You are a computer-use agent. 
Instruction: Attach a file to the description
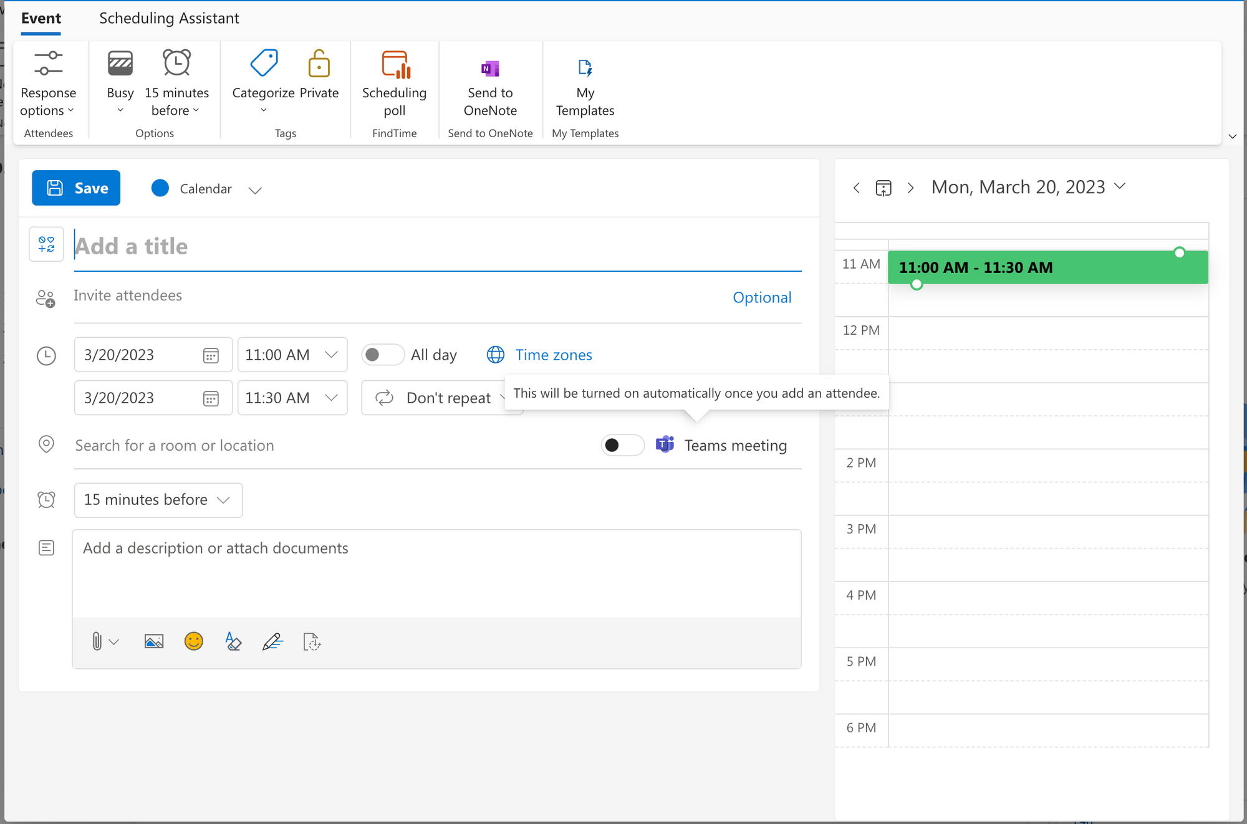(97, 641)
